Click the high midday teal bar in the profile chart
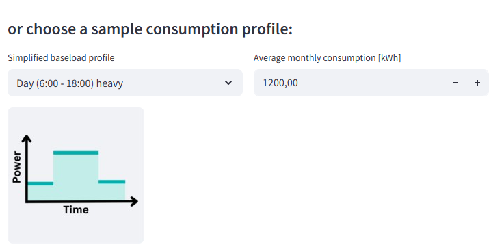 pyautogui.click(x=76, y=153)
